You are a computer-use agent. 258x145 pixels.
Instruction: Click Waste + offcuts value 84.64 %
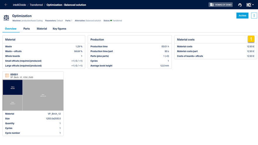point(78,51)
